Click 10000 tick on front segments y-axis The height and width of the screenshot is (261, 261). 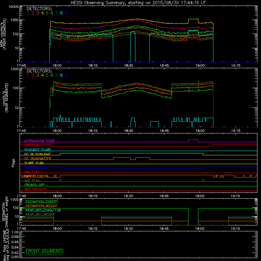pos(14,7)
